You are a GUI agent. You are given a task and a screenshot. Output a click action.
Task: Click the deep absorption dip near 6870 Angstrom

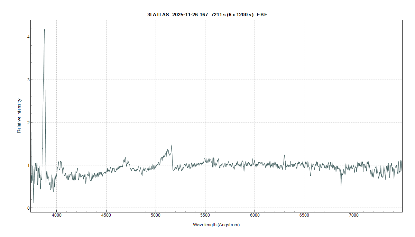click(x=341, y=185)
